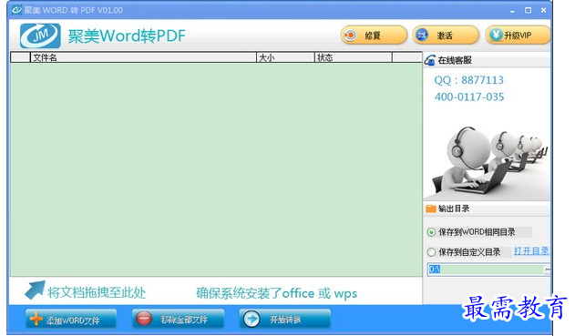Image resolution: width=575 pixels, height=336 pixels.
Task: Click the JM application logo
Action: pyautogui.click(x=40, y=36)
